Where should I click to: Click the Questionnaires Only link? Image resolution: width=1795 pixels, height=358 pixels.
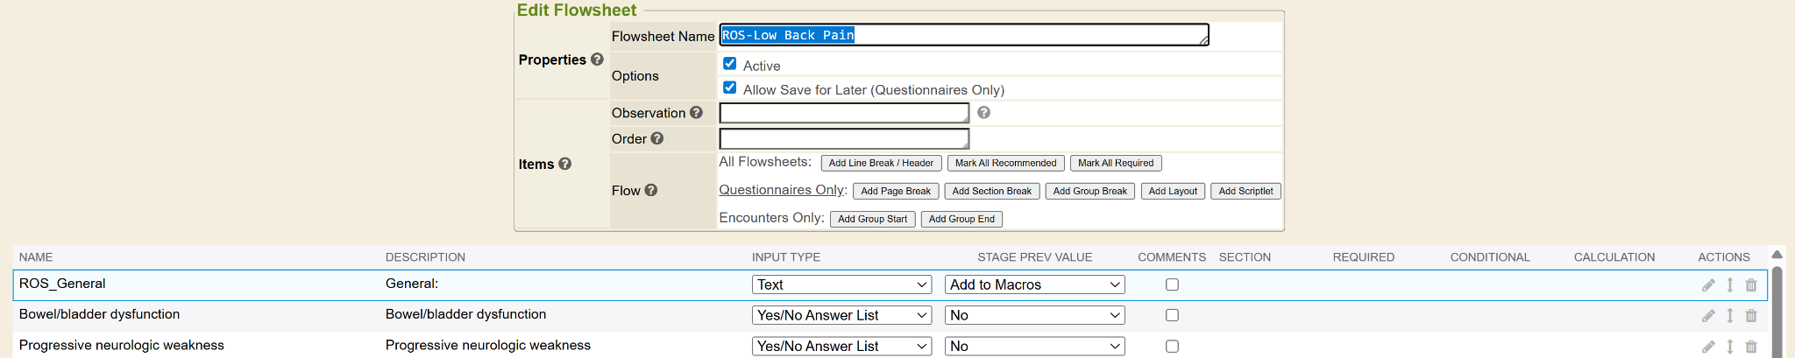tap(781, 190)
